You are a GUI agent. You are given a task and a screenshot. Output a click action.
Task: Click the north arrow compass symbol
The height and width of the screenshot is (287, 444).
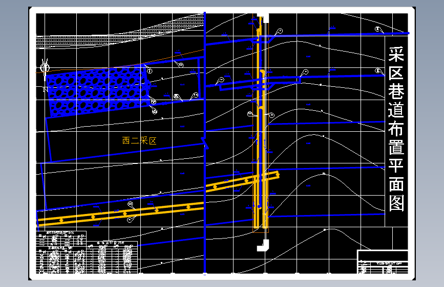pos(45,68)
